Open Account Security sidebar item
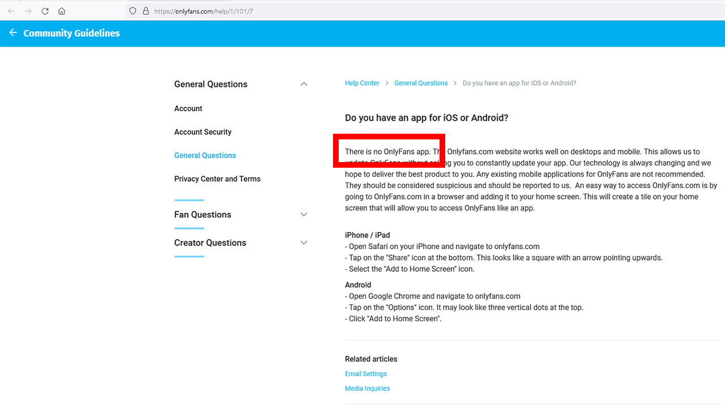This screenshot has height=408, width=725. click(x=203, y=132)
